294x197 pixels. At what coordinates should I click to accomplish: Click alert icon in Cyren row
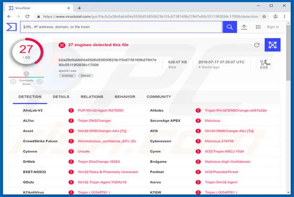198,151
